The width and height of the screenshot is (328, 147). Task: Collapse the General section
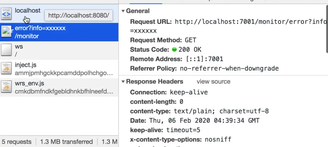point(123,11)
